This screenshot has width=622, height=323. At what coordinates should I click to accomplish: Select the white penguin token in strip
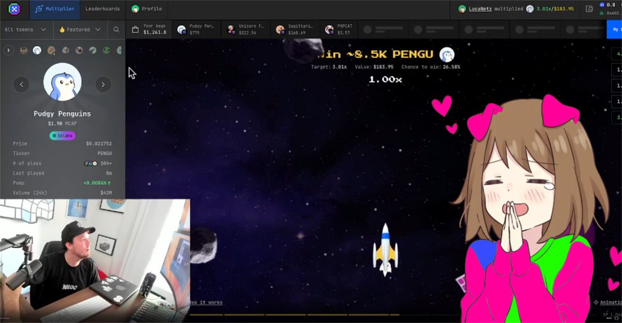(x=37, y=50)
